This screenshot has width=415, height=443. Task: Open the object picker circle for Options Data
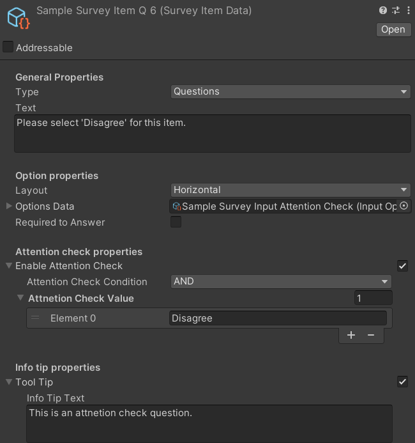[404, 206]
